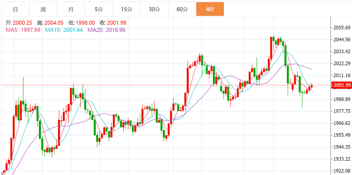Screen dimensions: 352x175
Task: Click the 1977.75 price axis label
Action: (342, 111)
